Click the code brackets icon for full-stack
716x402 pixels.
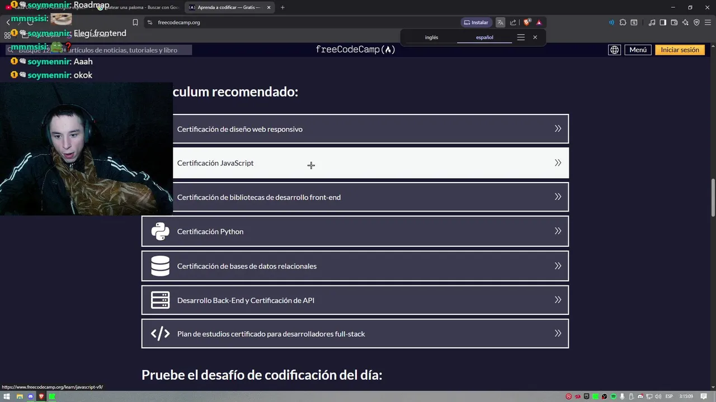pyautogui.click(x=160, y=334)
